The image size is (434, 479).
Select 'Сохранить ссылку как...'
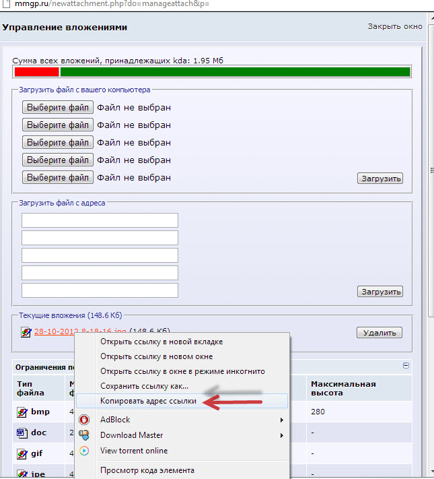click(x=182, y=386)
